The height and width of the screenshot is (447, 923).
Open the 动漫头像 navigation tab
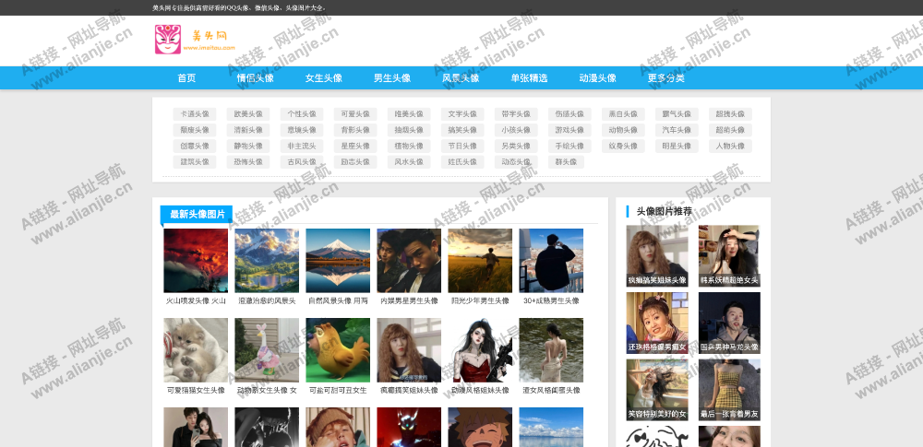(x=597, y=78)
